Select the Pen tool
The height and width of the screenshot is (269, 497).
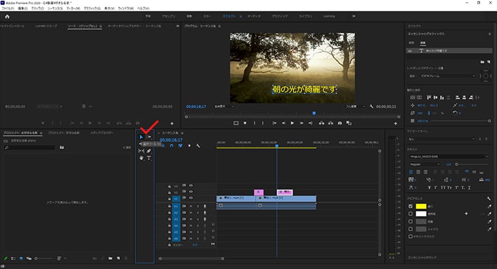click(x=148, y=151)
